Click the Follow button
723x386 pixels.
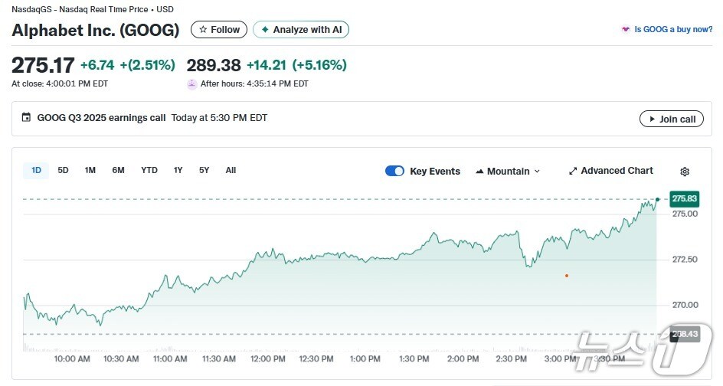coord(219,30)
